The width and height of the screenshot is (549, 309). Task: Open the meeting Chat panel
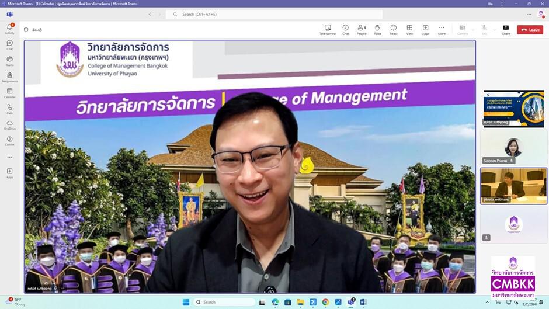346,30
